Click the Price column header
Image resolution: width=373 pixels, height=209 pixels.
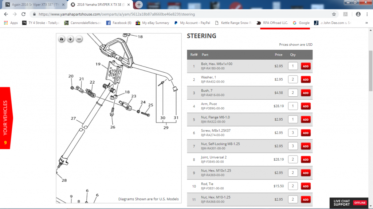coord(279,55)
